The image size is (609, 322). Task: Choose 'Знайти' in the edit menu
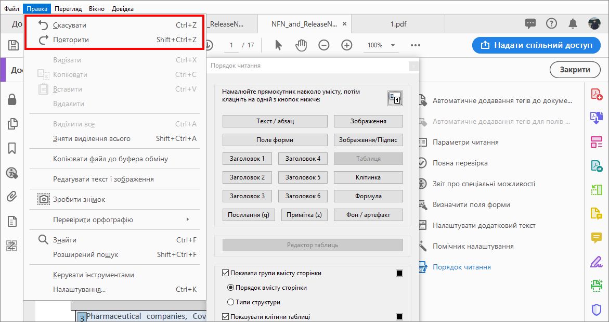[x=115, y=240]
